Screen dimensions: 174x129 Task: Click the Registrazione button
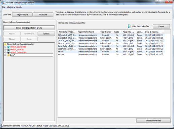[22, 15]
